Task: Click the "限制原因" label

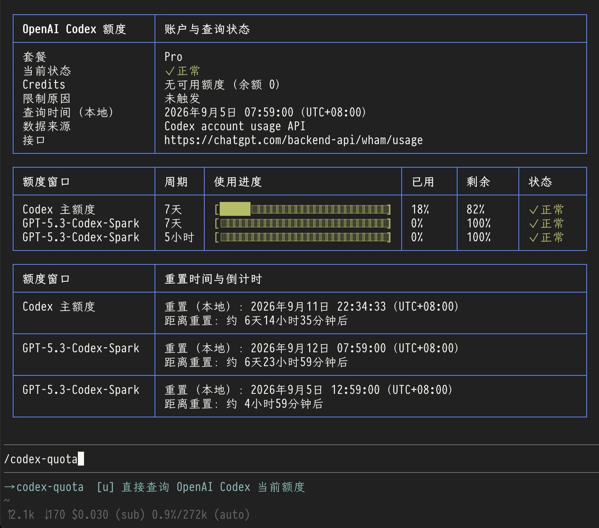Action: (x=47, y=98)
